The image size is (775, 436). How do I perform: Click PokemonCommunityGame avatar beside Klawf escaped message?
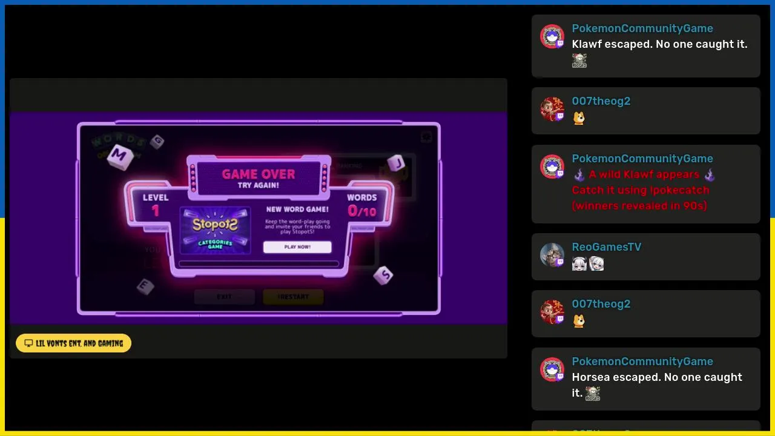(552, 37)
